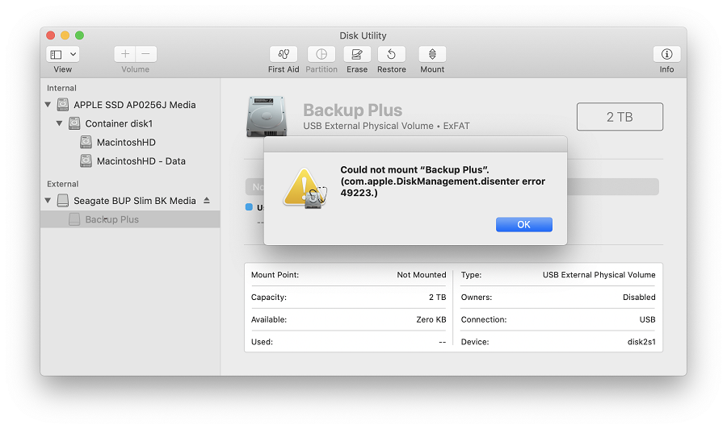This screenshot has width=727, height=429.
Task: Click the add volume plus button
Action: 124,54
